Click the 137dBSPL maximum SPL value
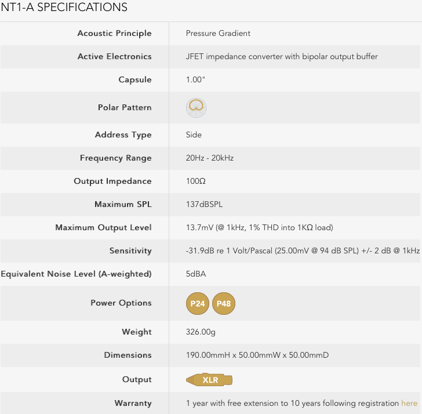Image resolution: width=422 pixels, height=414 pixels. 204,205
